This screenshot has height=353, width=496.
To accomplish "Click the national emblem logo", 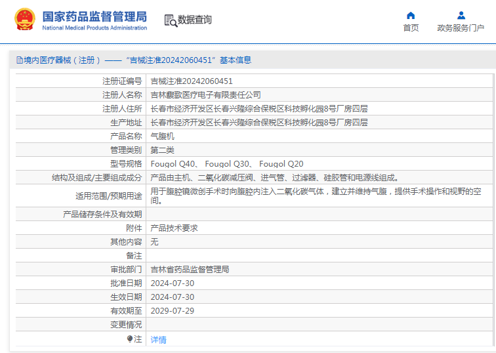I will point(25,19).
